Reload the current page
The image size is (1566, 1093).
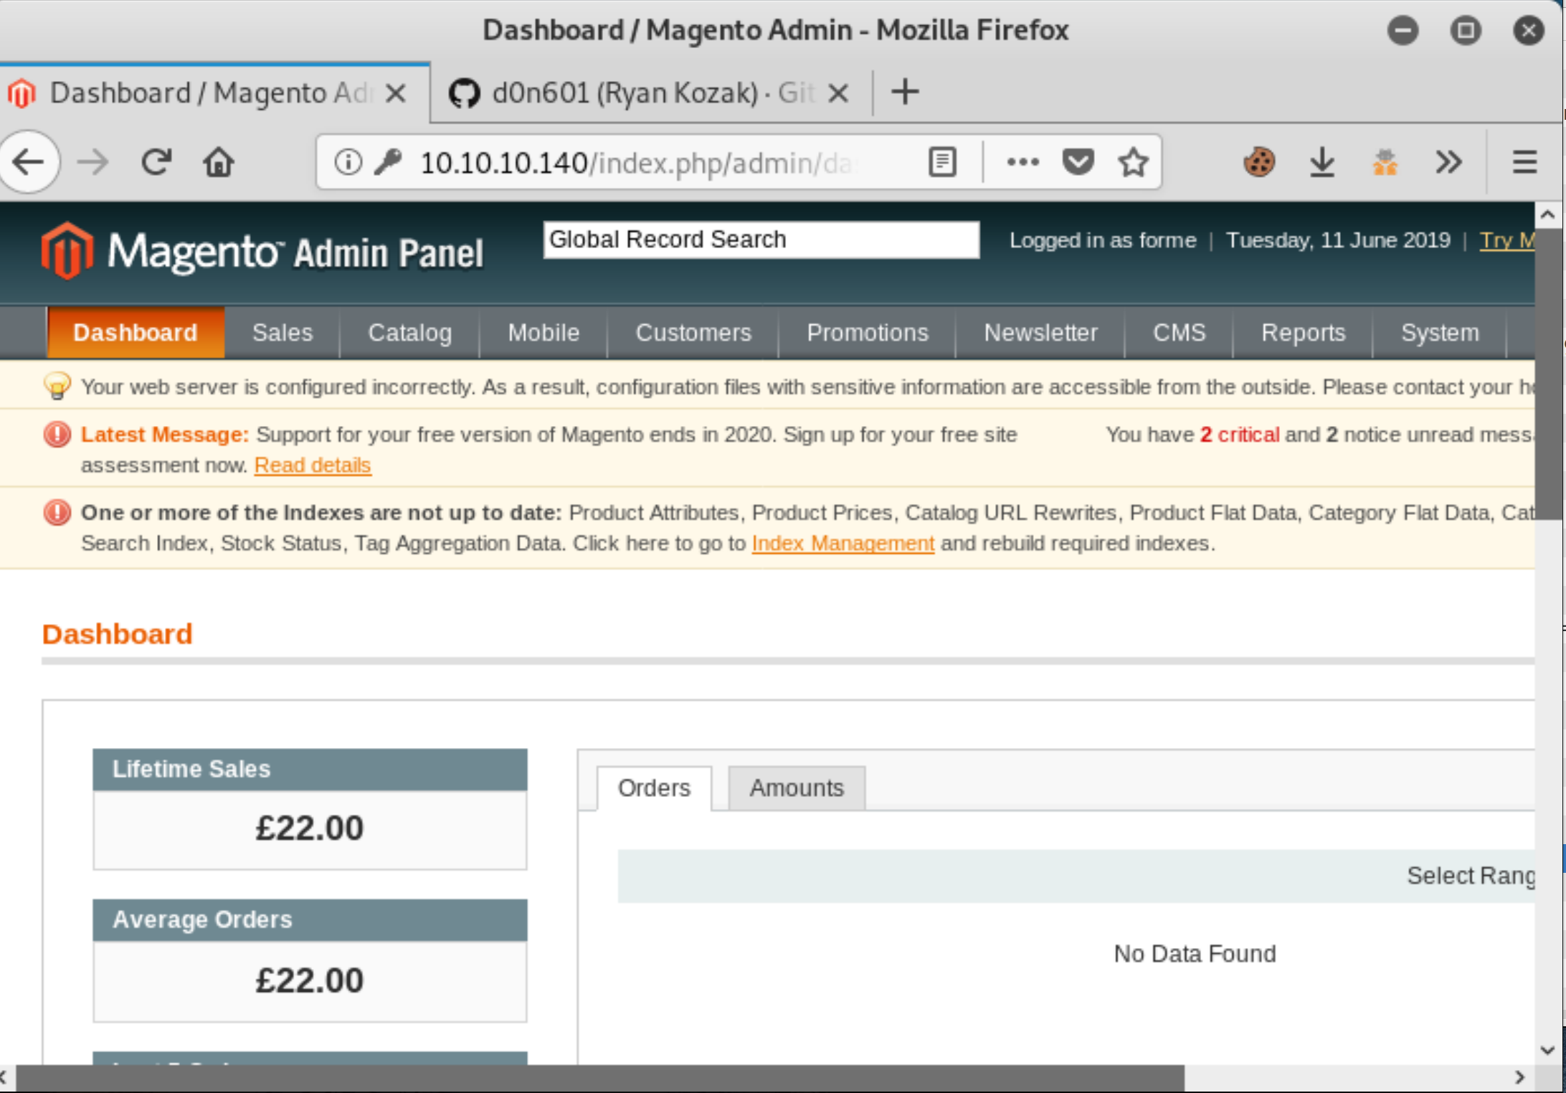point(156,162)
